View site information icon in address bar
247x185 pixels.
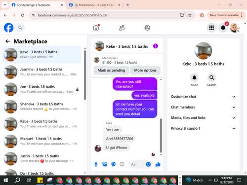click(33, 15)
